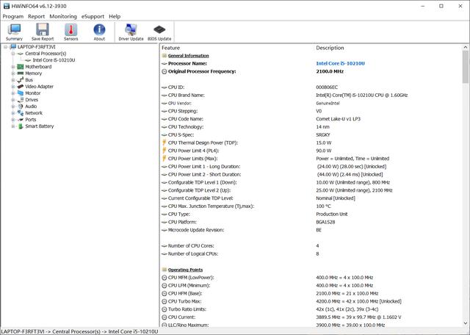Expand the Network node
470x335 pixels.
click(13, 112)
